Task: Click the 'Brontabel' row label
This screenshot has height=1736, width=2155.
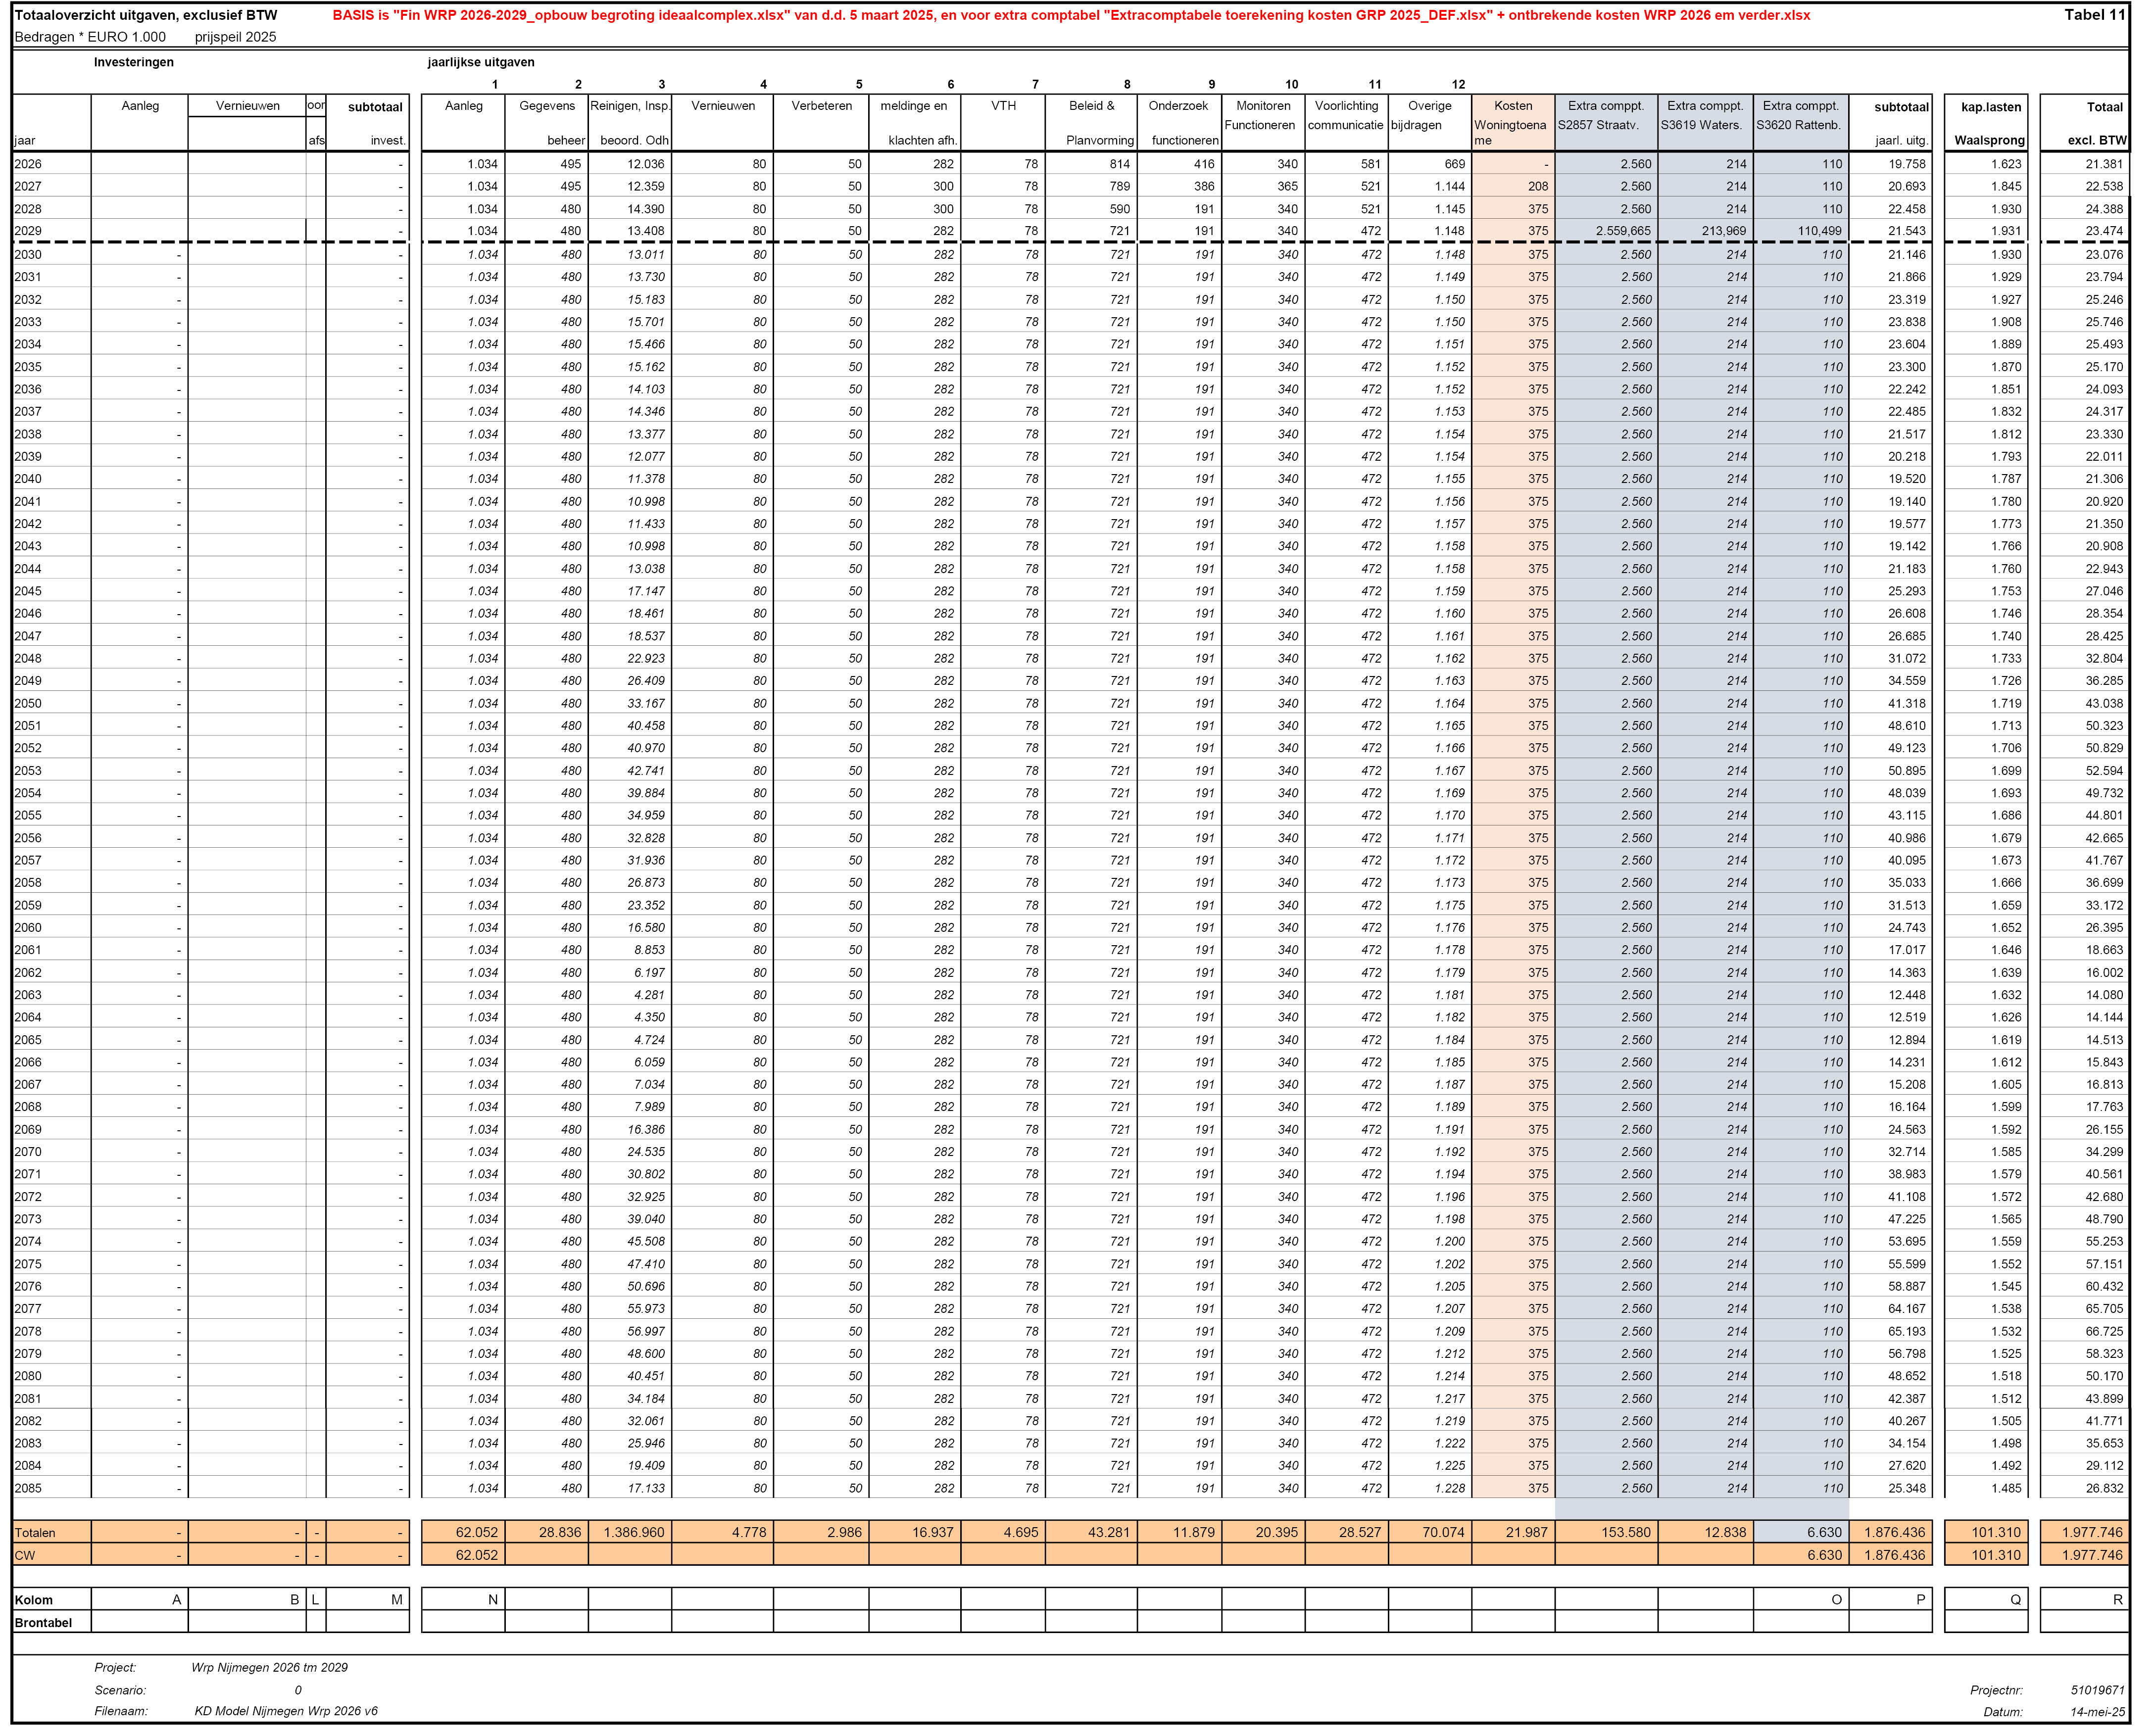Action: click(44, 1622)
